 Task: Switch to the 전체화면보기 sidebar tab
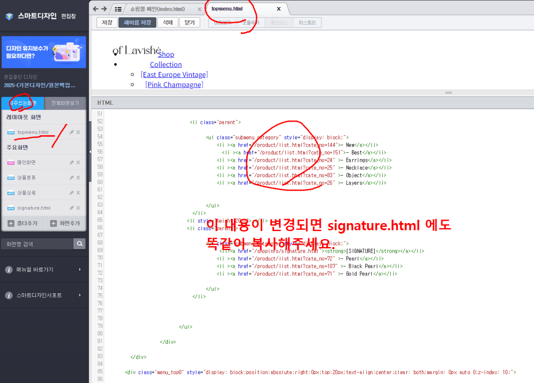pos(65,103)
